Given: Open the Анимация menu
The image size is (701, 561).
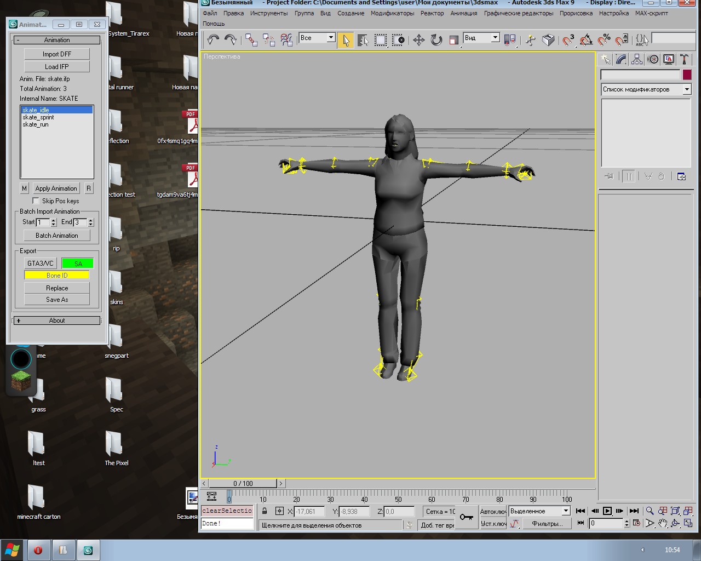Looking at the screenshot, I should point(463,13).
